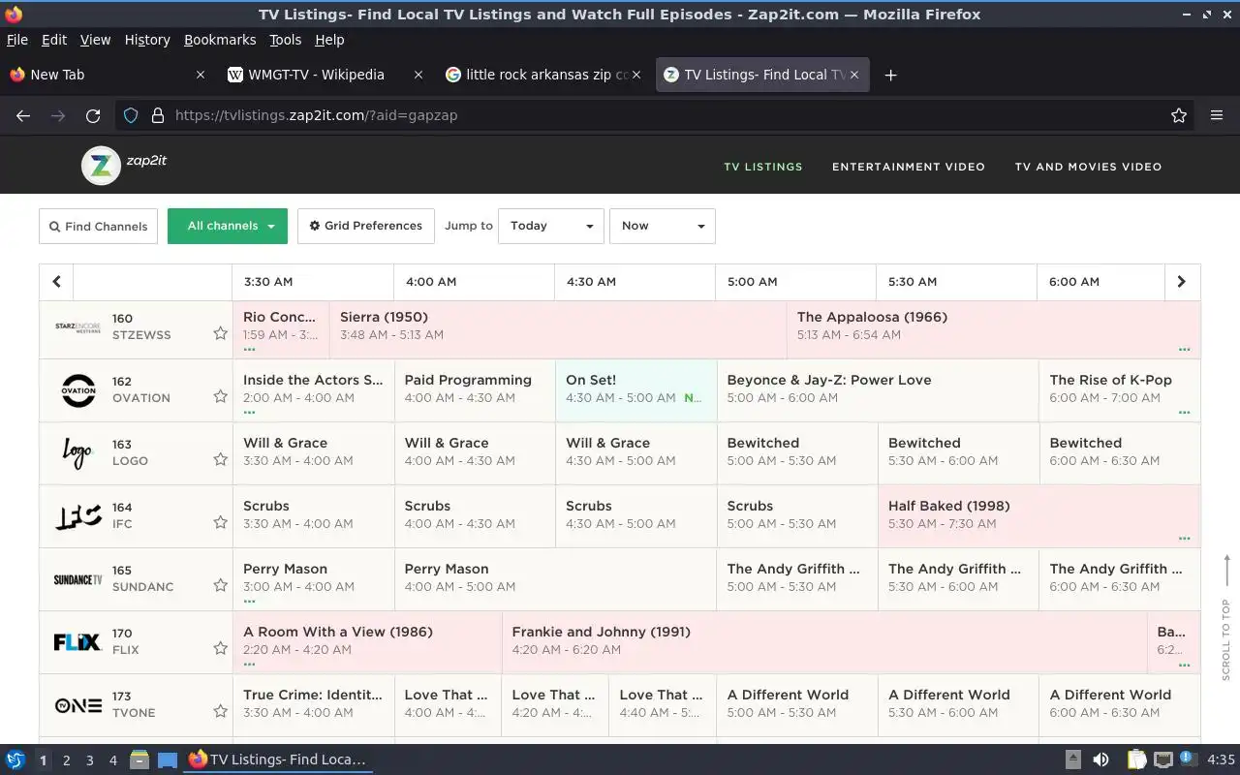Mark SUNDANC channel as favorite
This screenshot has height=775, width=1240.
coord(220,585)
